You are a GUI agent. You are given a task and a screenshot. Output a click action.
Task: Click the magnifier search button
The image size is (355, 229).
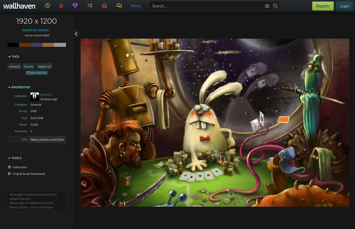[275, 6]
